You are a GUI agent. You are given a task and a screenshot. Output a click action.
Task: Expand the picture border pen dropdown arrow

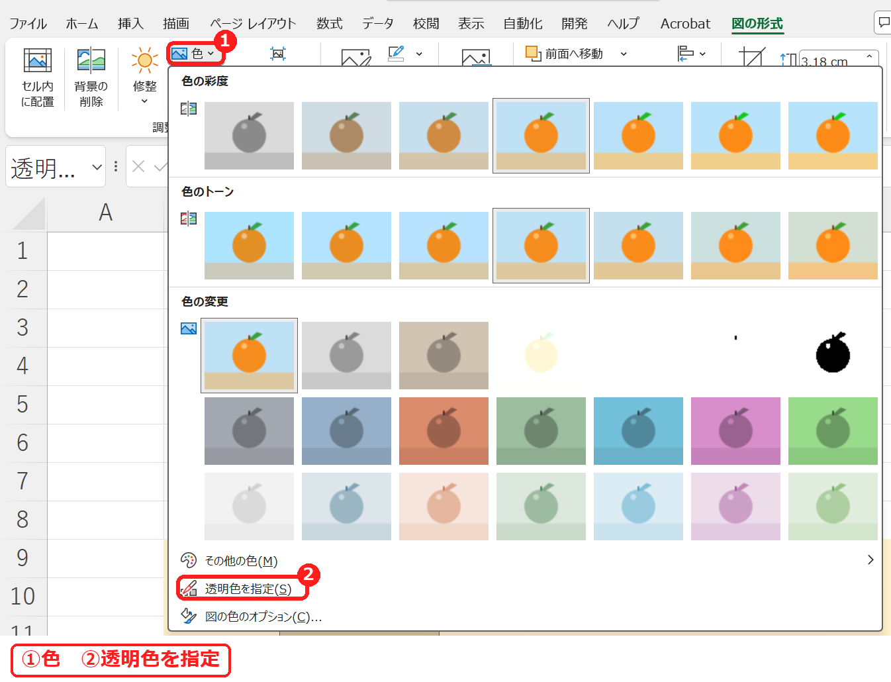tap(419, 54)
